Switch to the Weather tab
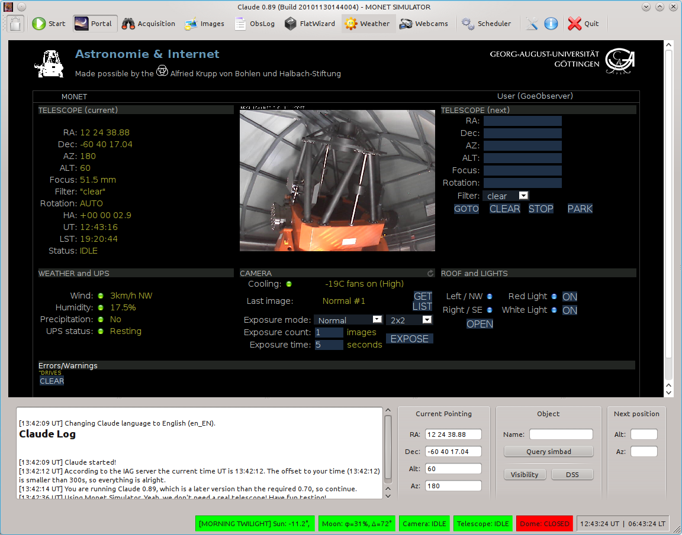Image resolution: width=682 pixels, height=535 pixels. click(x=368, y=24)
